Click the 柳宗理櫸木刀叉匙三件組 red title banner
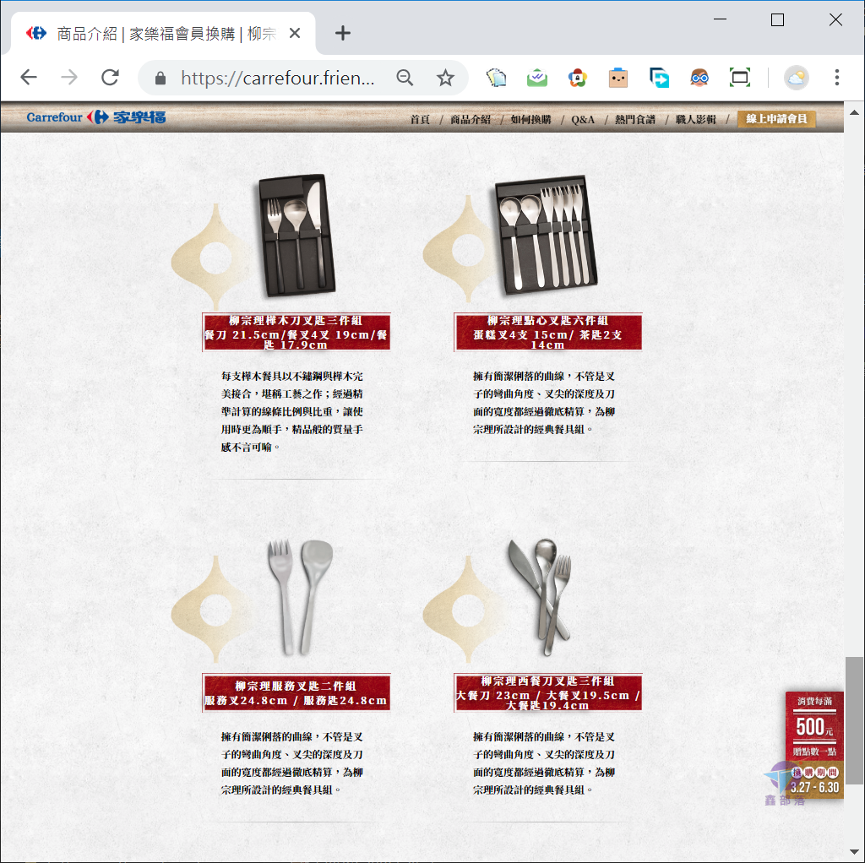The width and height of the screenshot is (865, 863). (x=296, y=332)
